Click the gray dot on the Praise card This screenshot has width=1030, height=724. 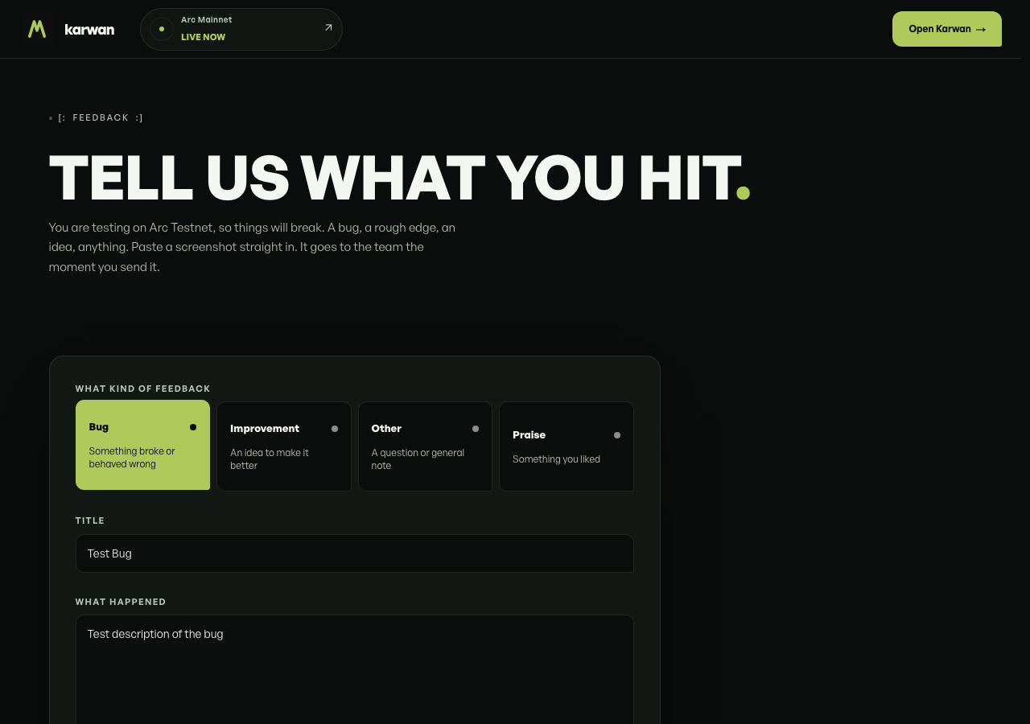pos(617,435)
